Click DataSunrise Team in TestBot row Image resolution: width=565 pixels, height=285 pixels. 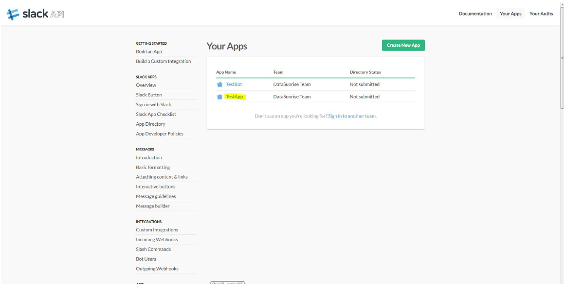tap(292, 84)
